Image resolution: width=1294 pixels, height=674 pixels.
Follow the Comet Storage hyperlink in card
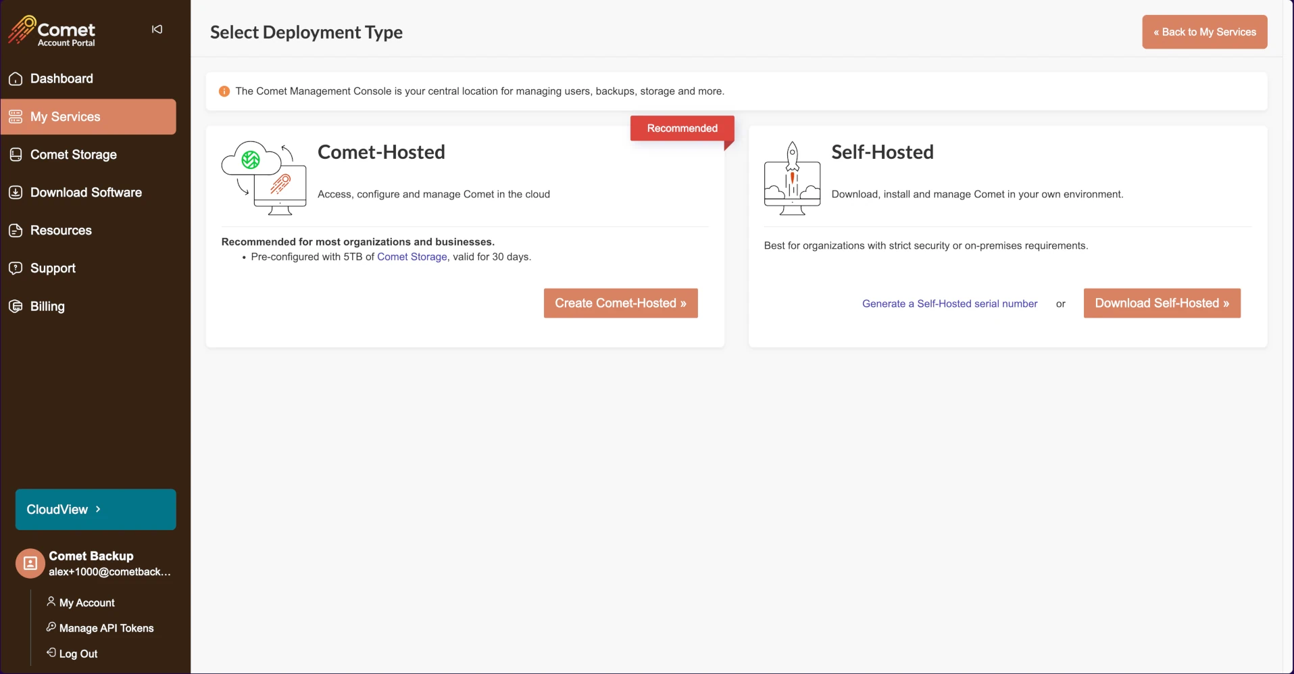tap(412, 257)
